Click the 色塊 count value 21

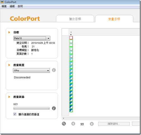coord(33,47)
